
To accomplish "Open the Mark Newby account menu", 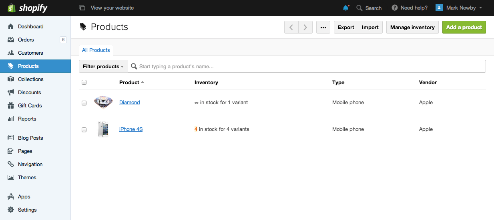I will (x=459, y=8).
